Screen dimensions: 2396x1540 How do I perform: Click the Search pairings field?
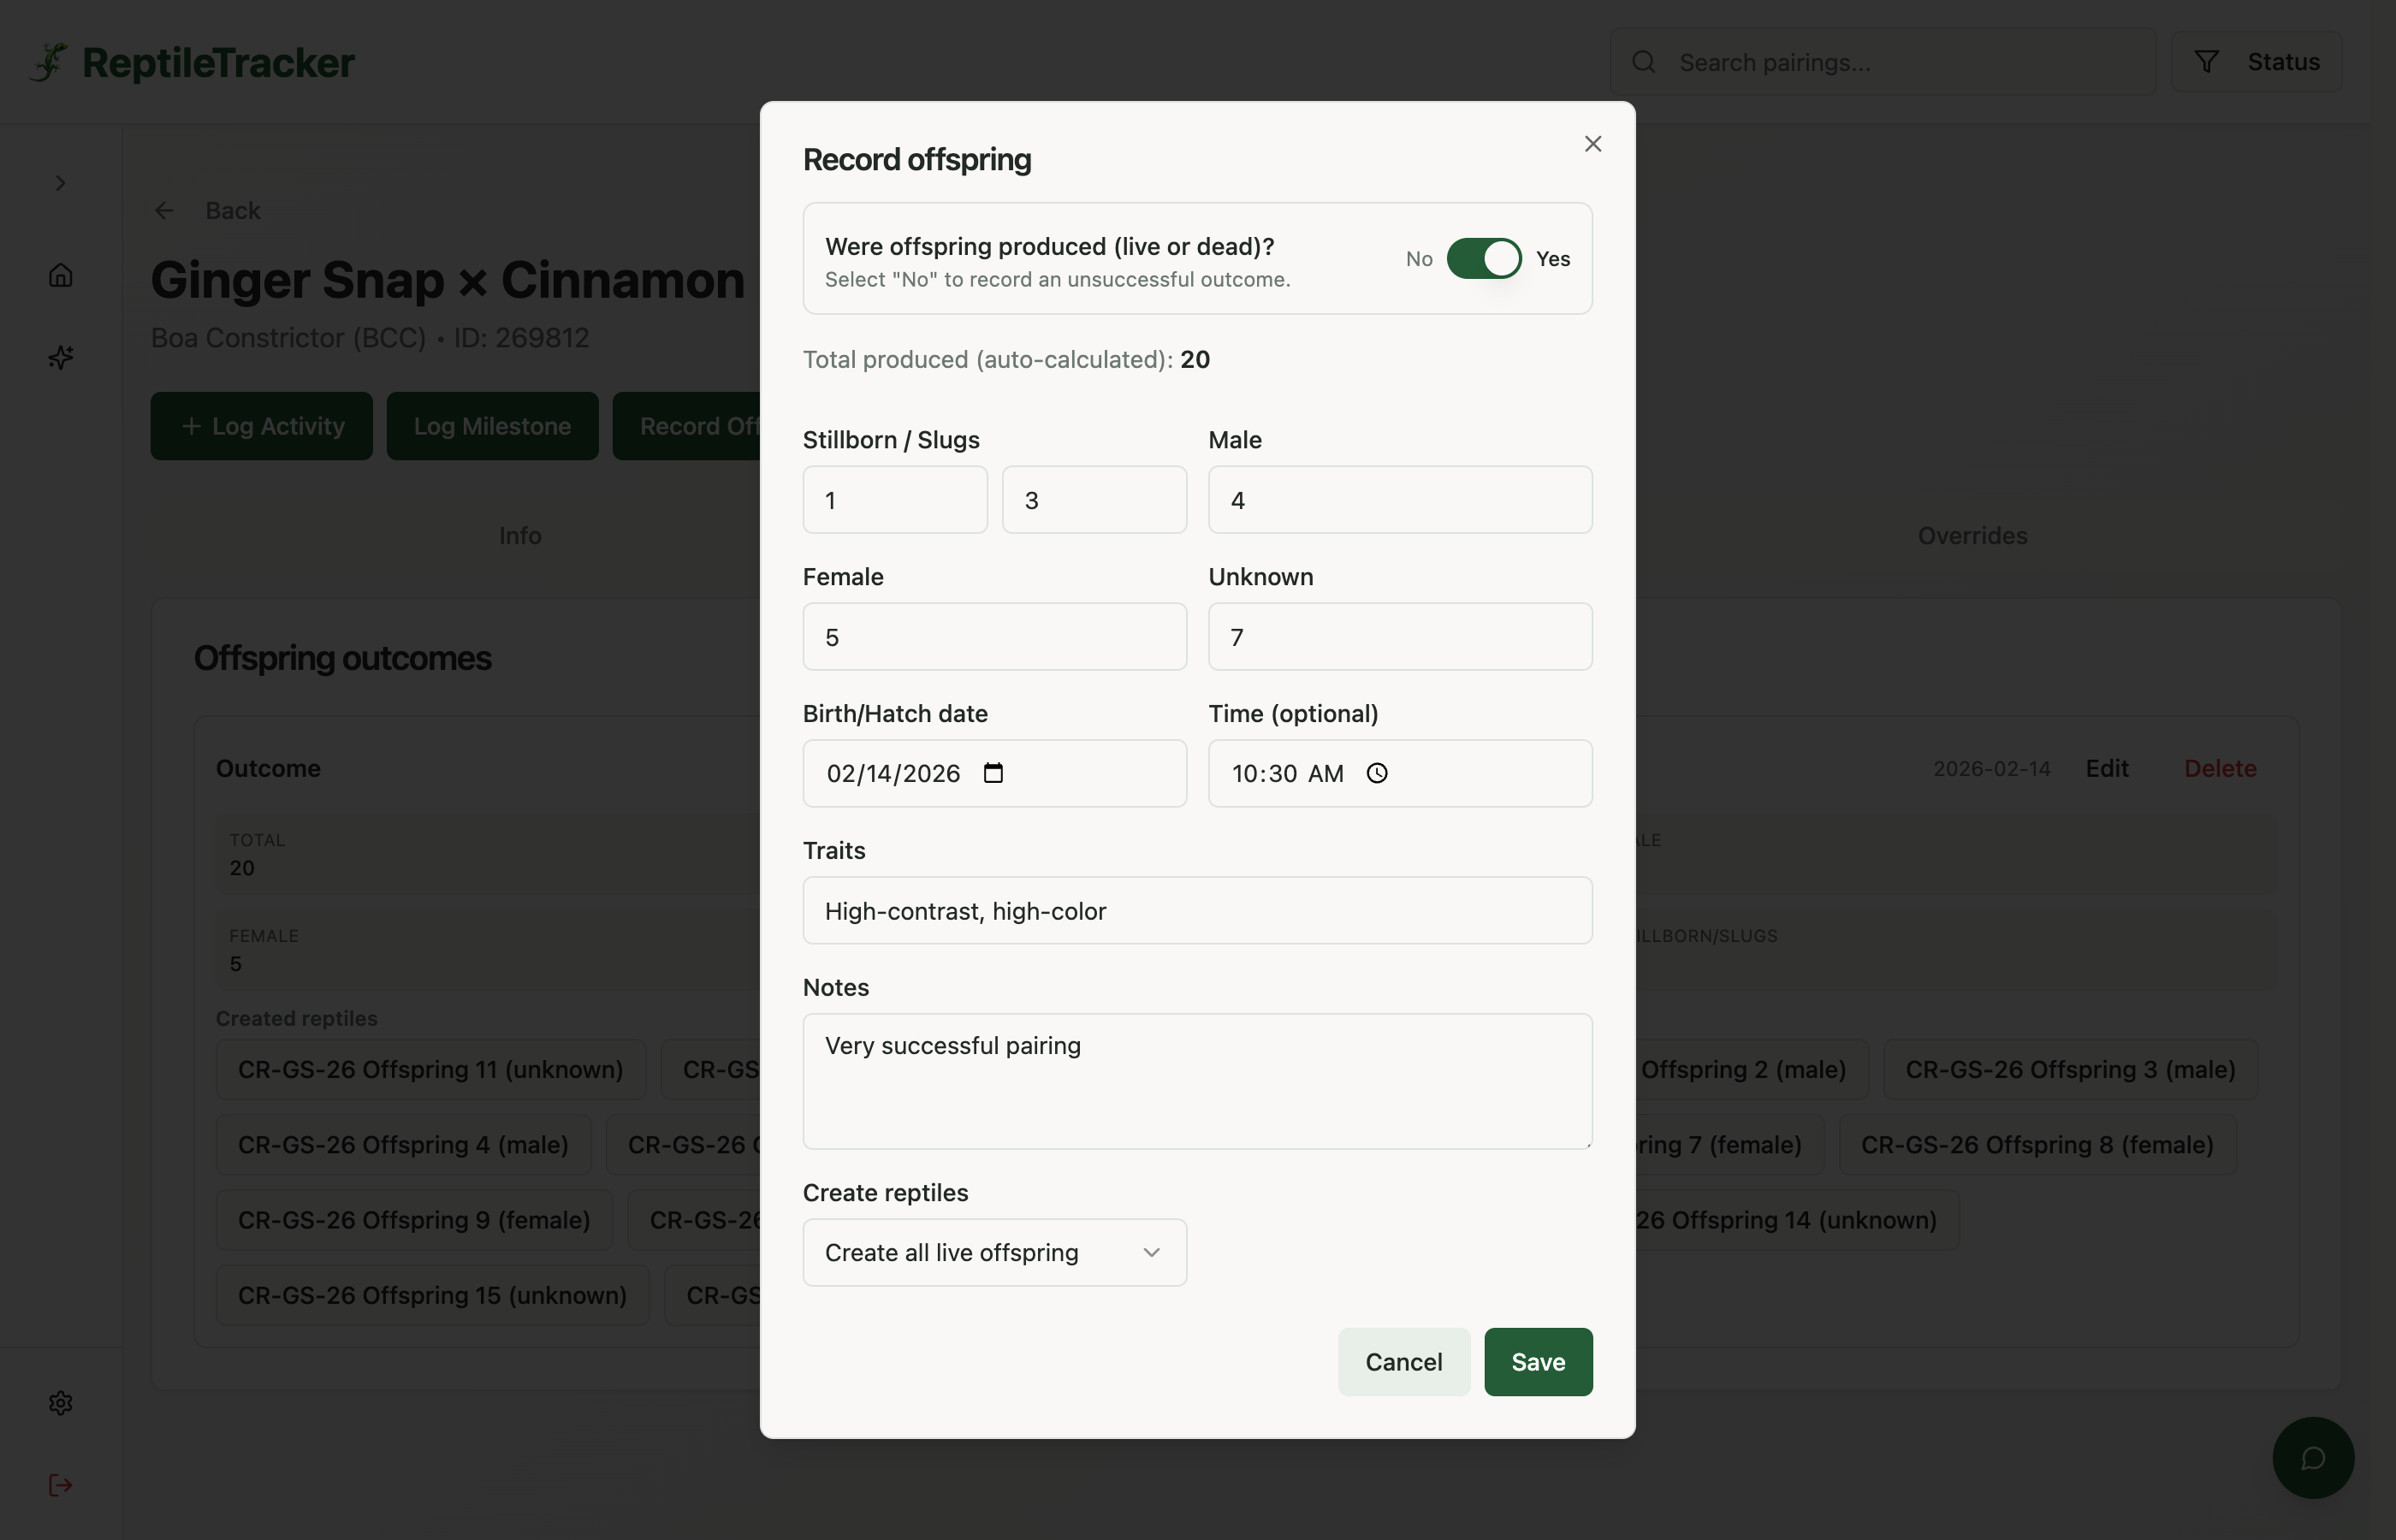coord(1882,62)
